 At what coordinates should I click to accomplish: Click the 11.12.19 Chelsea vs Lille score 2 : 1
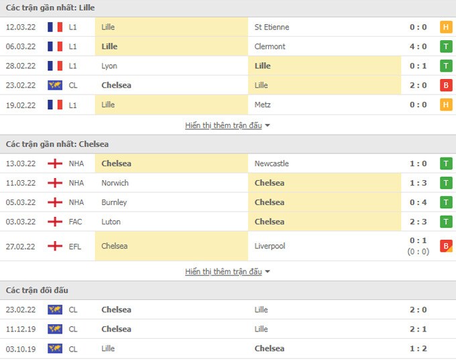pos(418,330)
